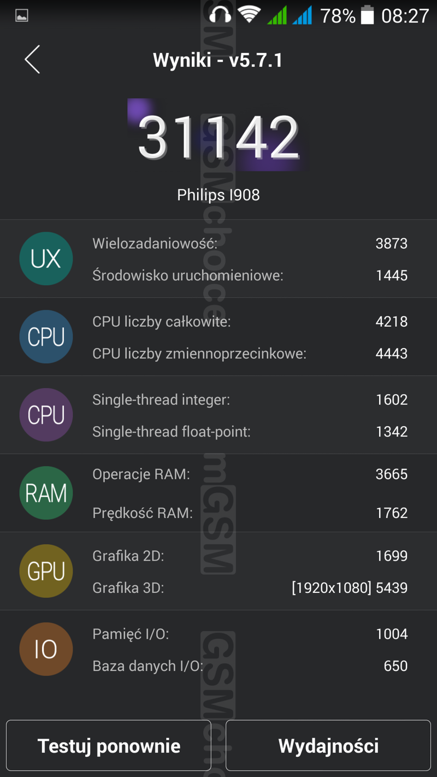Tap the headphones status bar icon
Screen dimensions: 437x777
pos(220,15)
